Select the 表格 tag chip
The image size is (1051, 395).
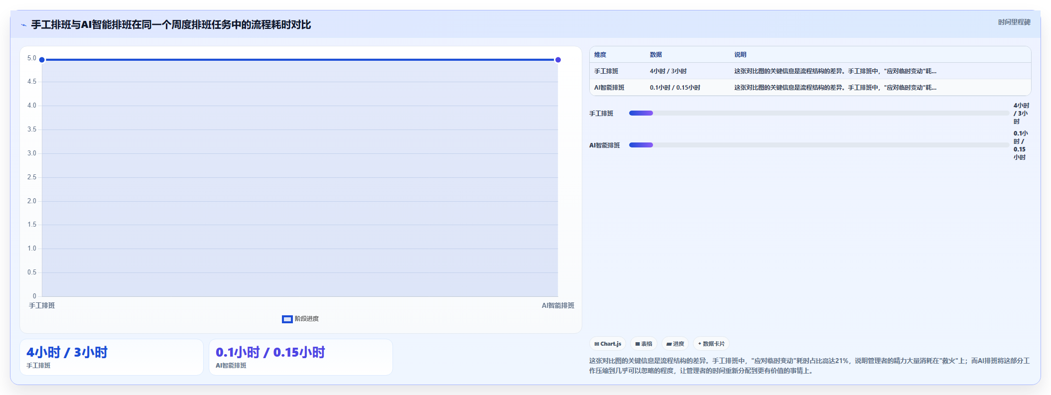644,344
